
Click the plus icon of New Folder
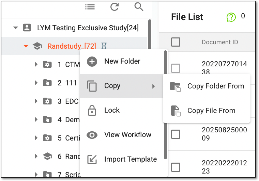point(92,62)
